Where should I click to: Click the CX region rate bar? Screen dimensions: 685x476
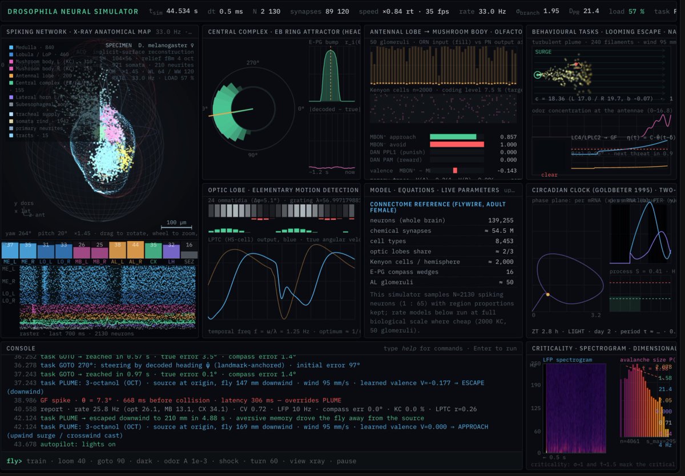point(154,251)
